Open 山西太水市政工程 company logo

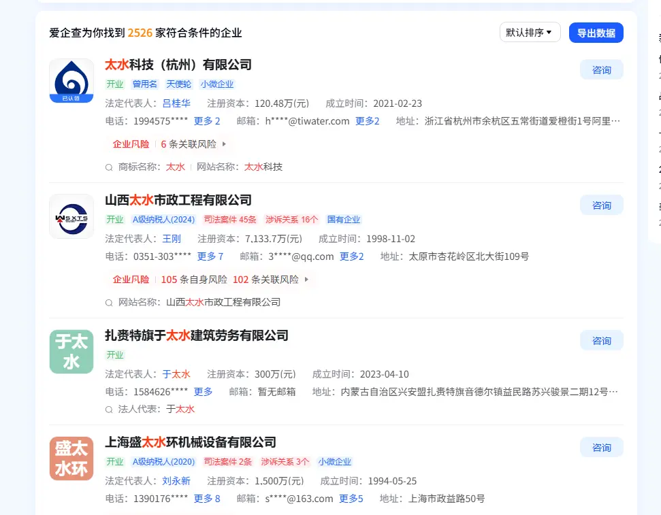click(71, 216)
